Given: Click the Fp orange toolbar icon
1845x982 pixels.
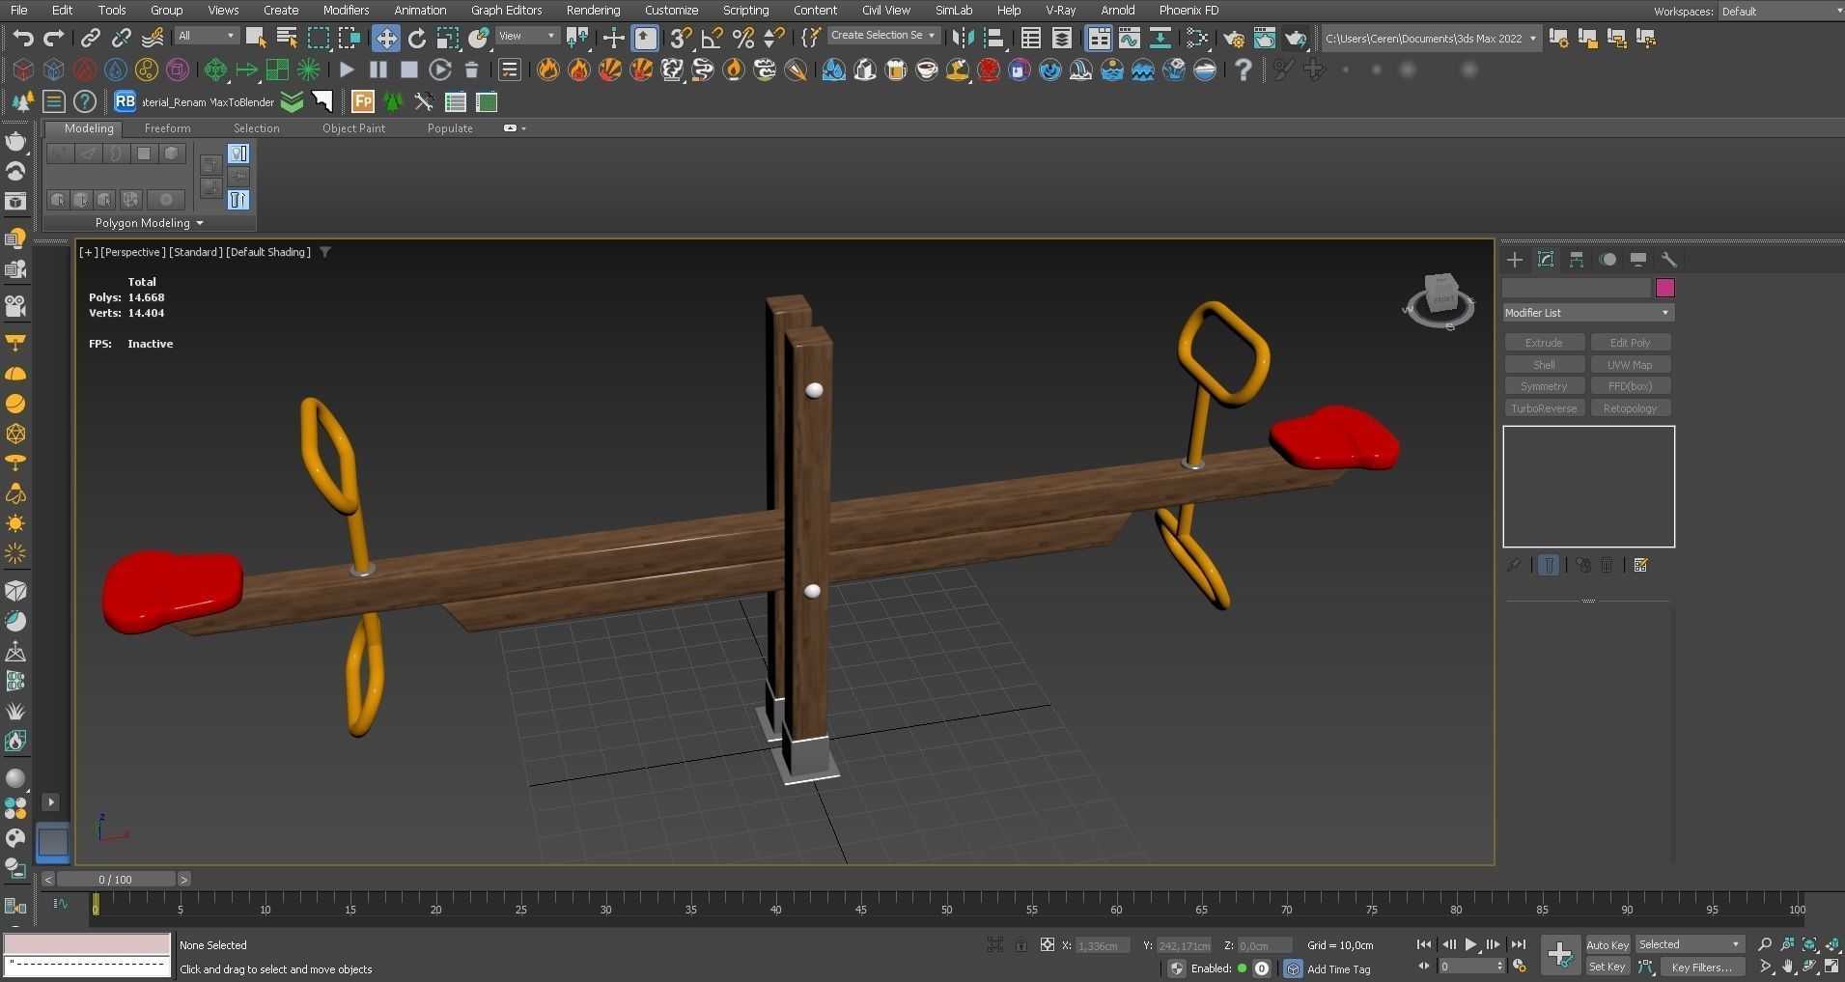Looking at the screenshot, I should [x=363, y=101].
